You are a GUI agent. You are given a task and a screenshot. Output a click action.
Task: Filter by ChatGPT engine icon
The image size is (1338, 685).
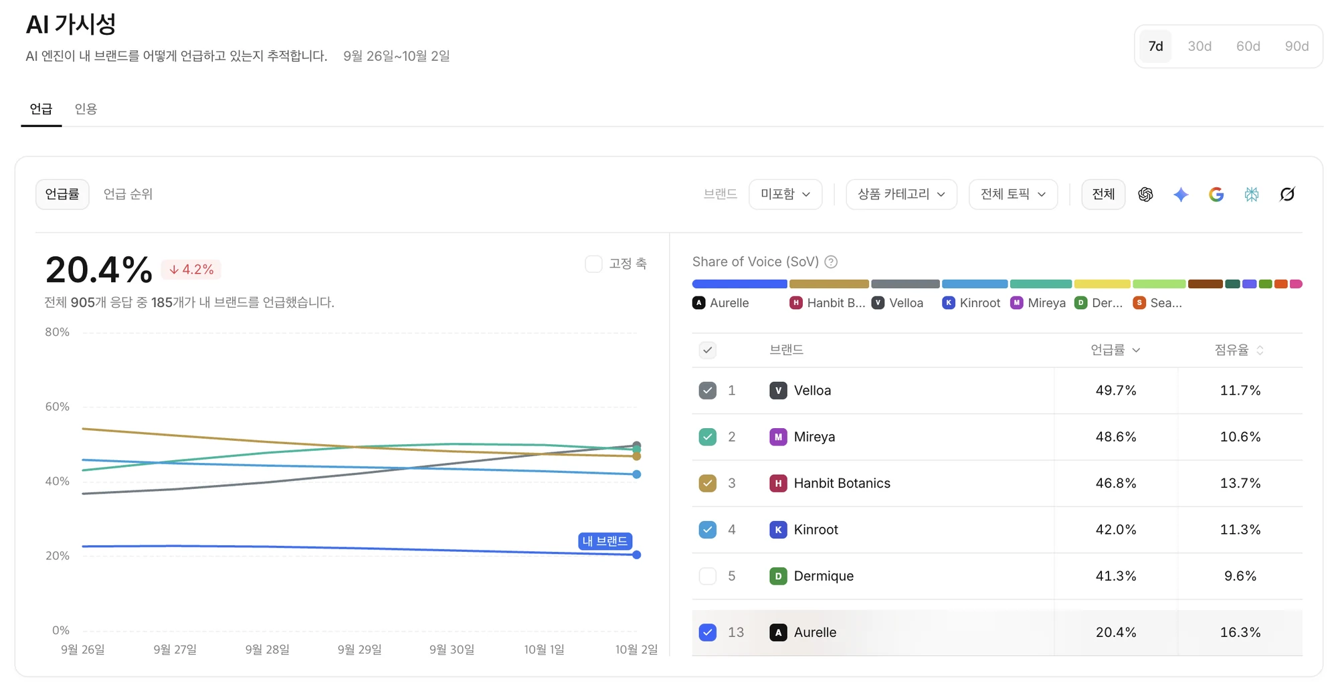(1145, 195)
